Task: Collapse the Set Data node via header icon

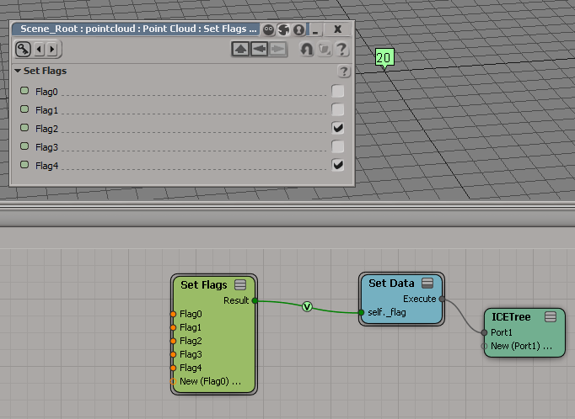Action: [427, 284]
